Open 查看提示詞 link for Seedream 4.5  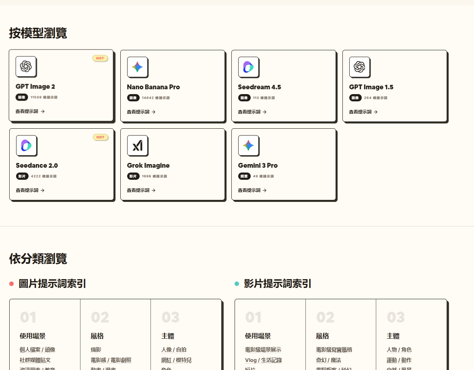tap(252, 112)
